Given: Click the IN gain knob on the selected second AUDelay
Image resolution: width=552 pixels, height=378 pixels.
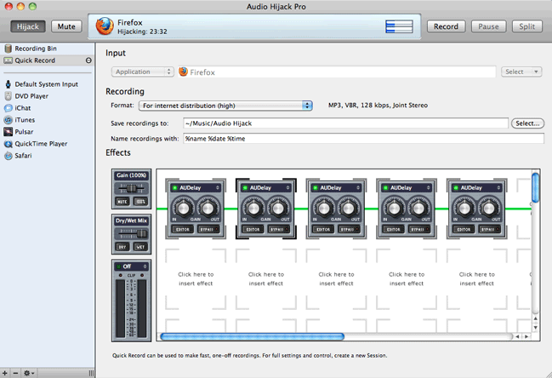Looking at the screenshot, I should point(253,208).
